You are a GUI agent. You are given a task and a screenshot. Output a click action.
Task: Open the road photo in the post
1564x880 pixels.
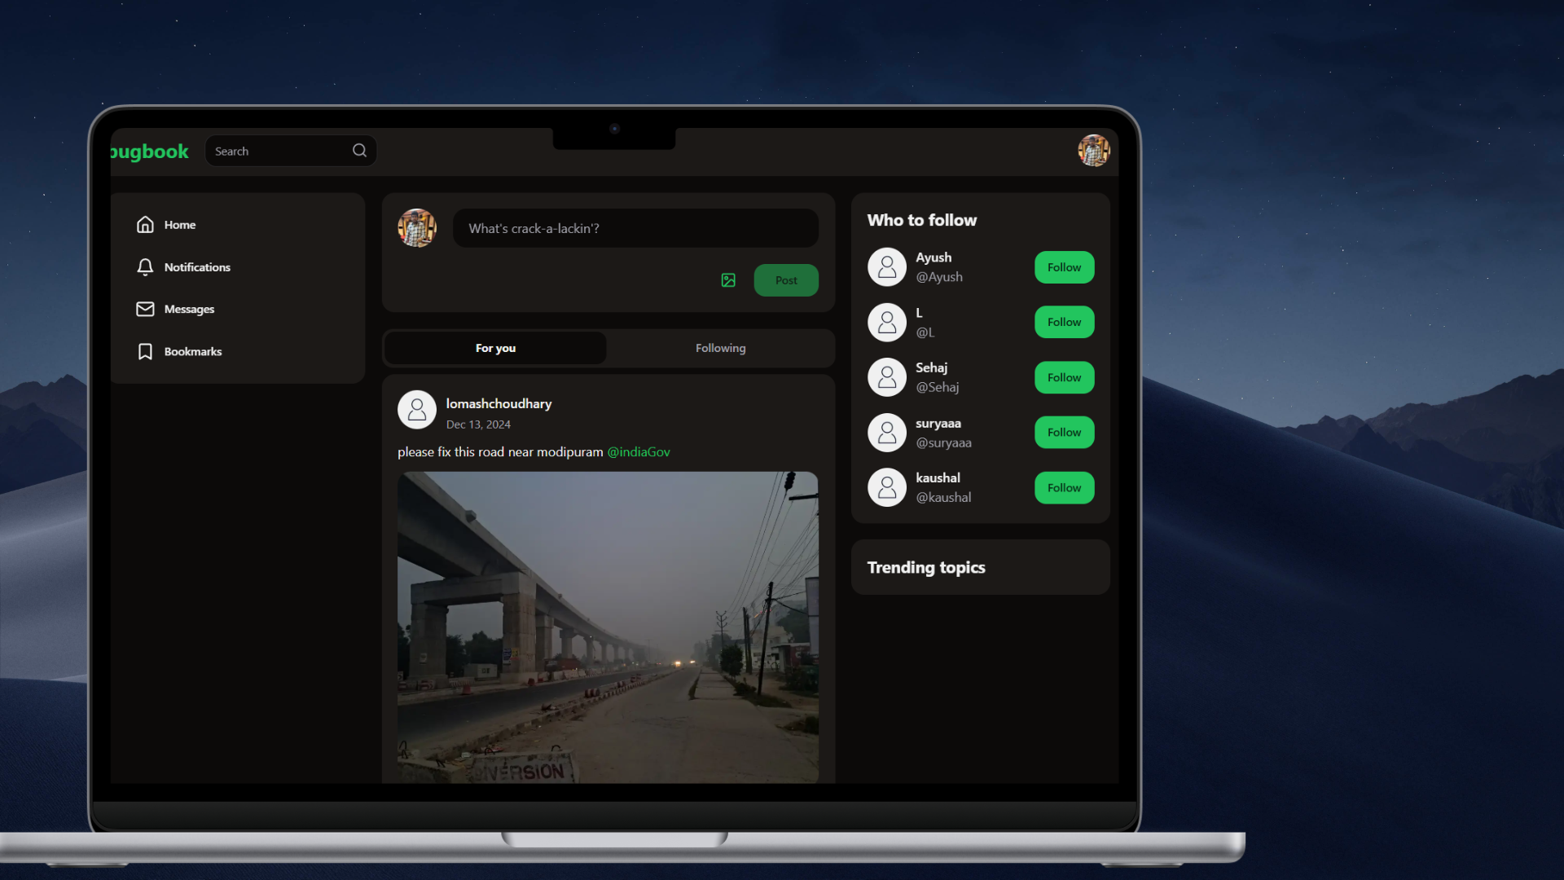608,627
